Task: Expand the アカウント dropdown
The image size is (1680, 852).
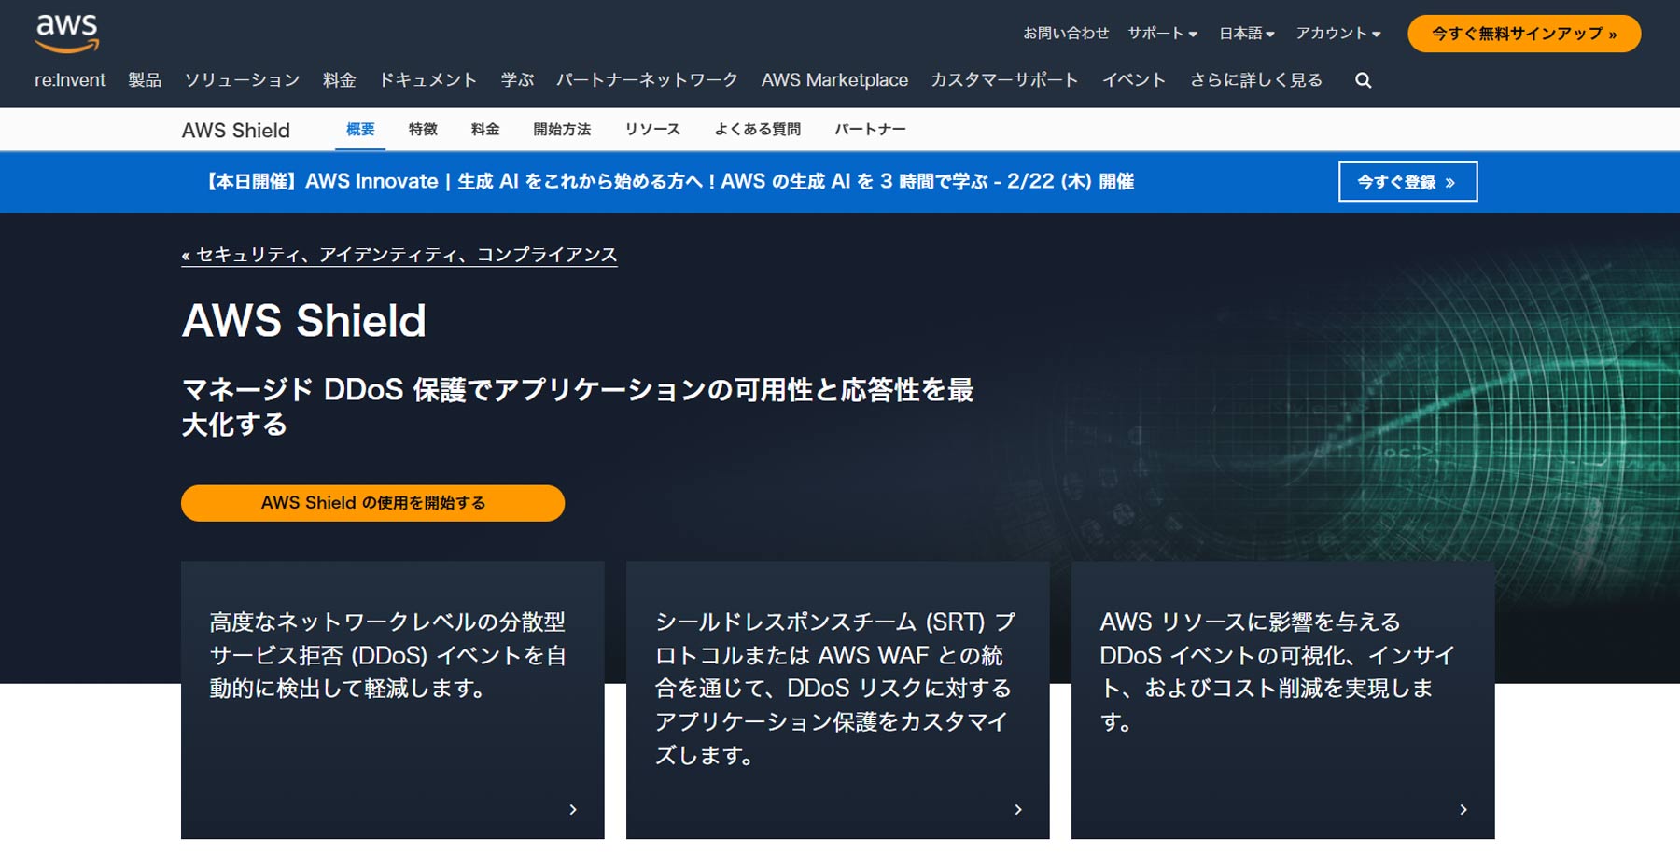Action: (1337, 32)
